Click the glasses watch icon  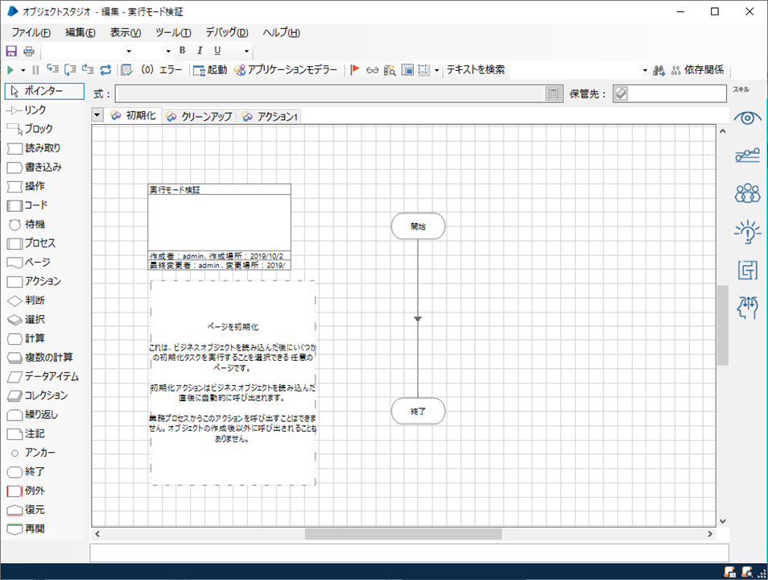[372, 70]
